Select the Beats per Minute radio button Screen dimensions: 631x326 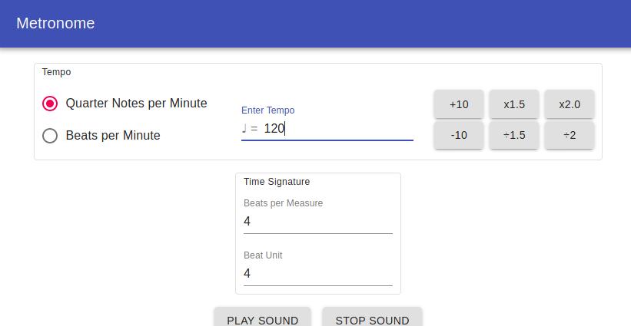[50, 136]
